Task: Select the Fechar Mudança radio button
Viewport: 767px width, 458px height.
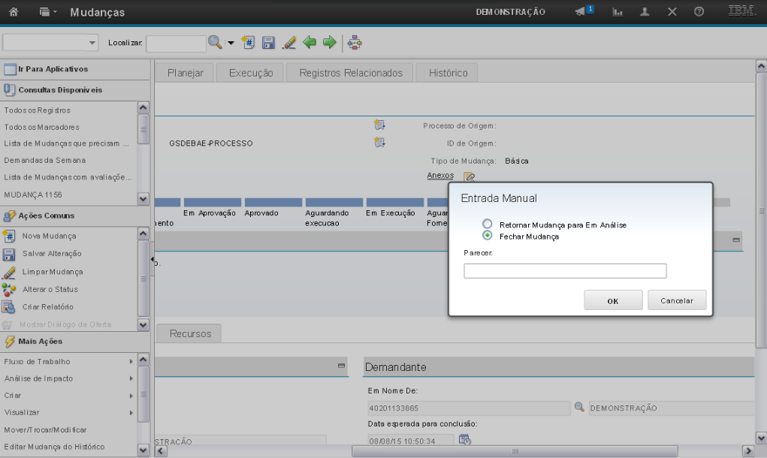Action: [x=488, y=236]
